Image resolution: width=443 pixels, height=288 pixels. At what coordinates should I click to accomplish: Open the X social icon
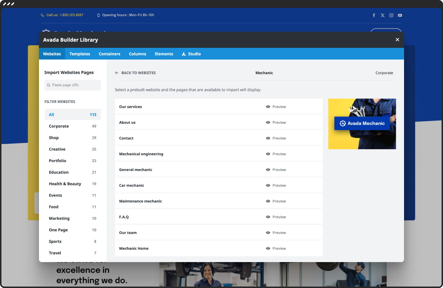382,15
